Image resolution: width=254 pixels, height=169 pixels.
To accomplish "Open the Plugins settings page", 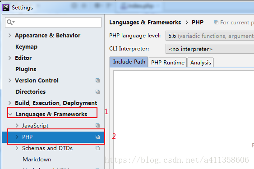I will tap(26, 69).
